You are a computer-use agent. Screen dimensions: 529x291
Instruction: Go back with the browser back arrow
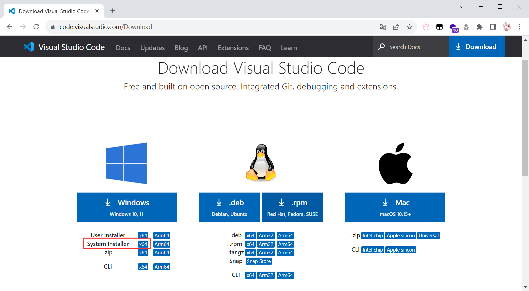pyautogui.click(x=9, y=27)
